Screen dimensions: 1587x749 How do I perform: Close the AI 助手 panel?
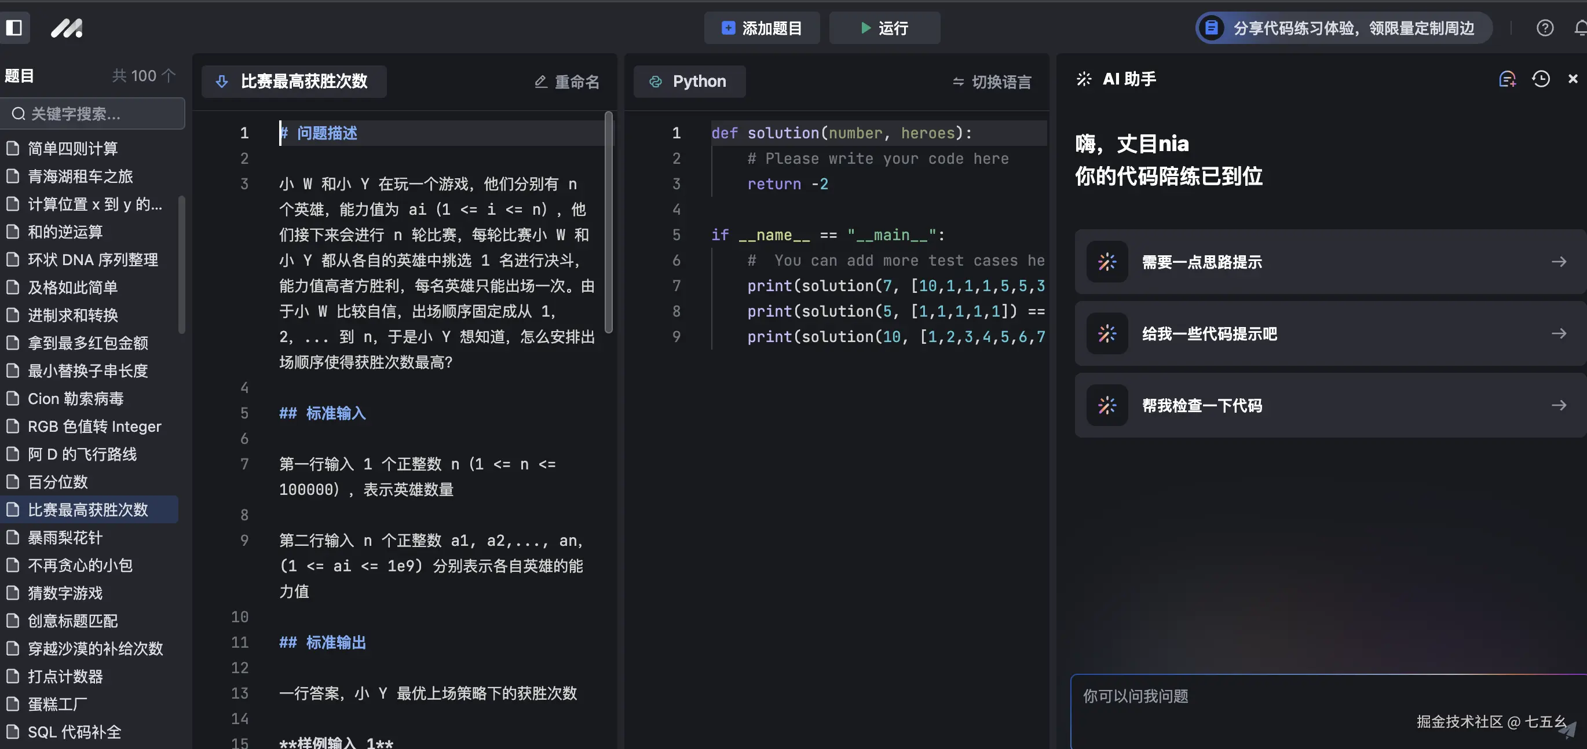click(x=1573, y=79)
